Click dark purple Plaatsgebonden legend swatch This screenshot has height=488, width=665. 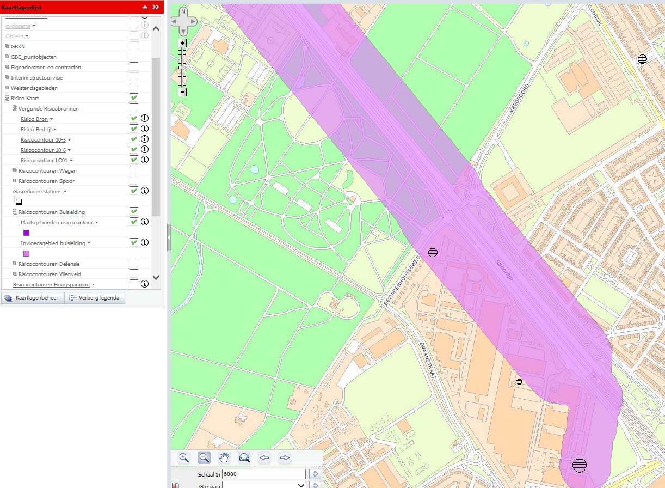pyautogui.click(x=26, y=233)
